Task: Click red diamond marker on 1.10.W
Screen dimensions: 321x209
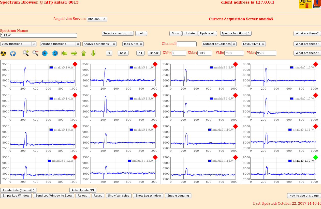Action: point(235,126)
